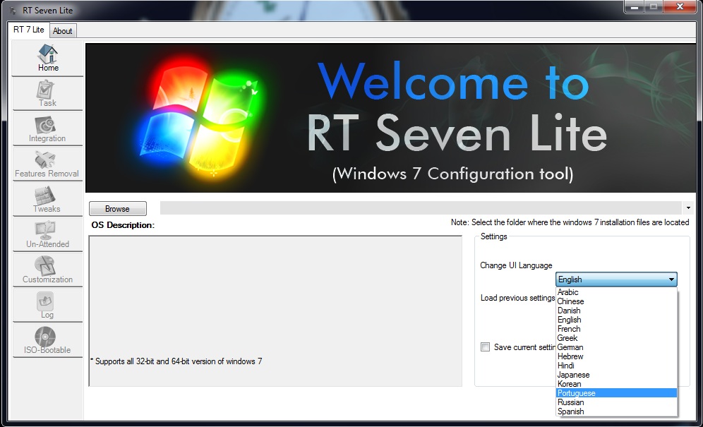Image resolution: width=703 pixels, height=427 pixels.
Task: Select Russian language option
Action: coord(616,402)
